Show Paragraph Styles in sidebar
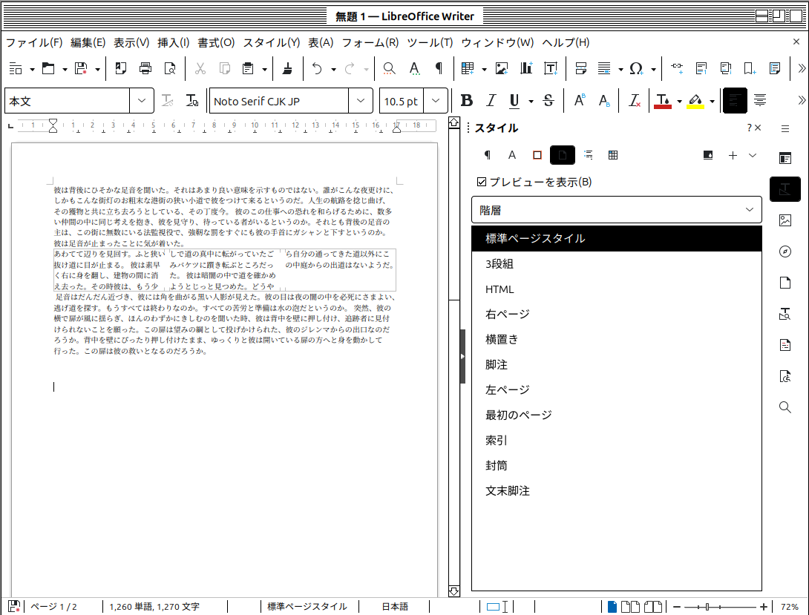809x615 pixels. point(487,155)
